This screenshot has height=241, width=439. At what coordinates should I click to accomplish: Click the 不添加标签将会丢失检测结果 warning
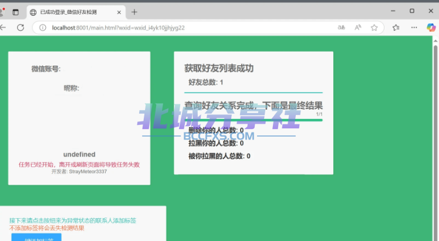47,228
